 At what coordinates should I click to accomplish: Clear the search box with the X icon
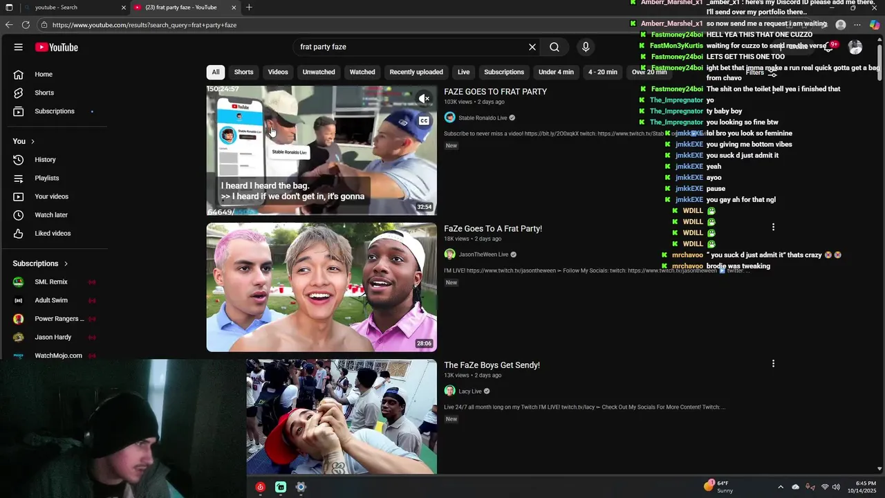coord(532,47)
